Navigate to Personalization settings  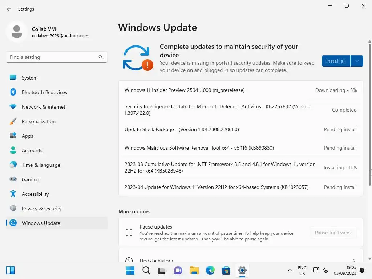[56, 121]
